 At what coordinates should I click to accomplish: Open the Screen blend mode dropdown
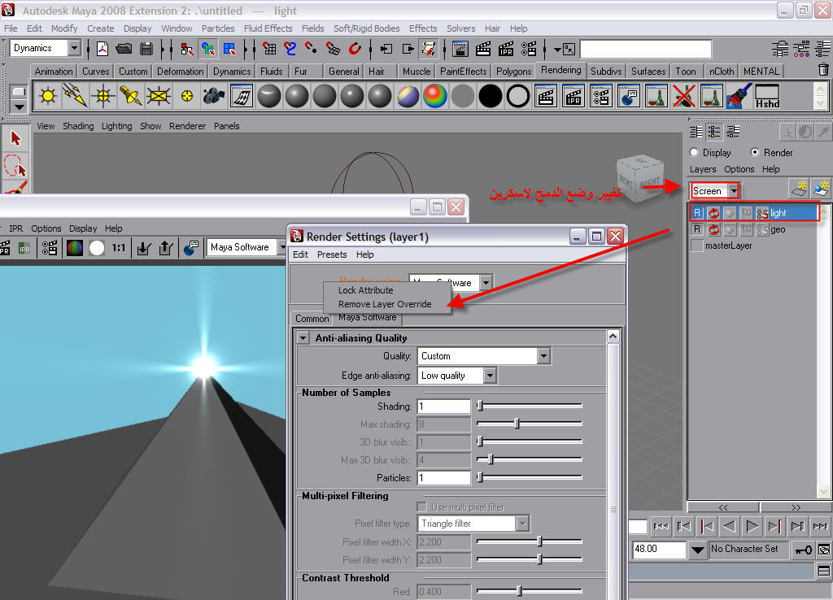click(x=734, y=190)
